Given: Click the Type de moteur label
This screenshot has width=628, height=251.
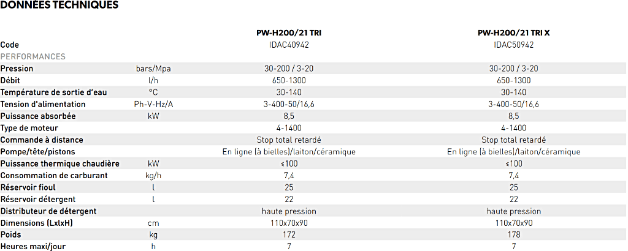Looking at the screenshot, I should pos(29,128).
